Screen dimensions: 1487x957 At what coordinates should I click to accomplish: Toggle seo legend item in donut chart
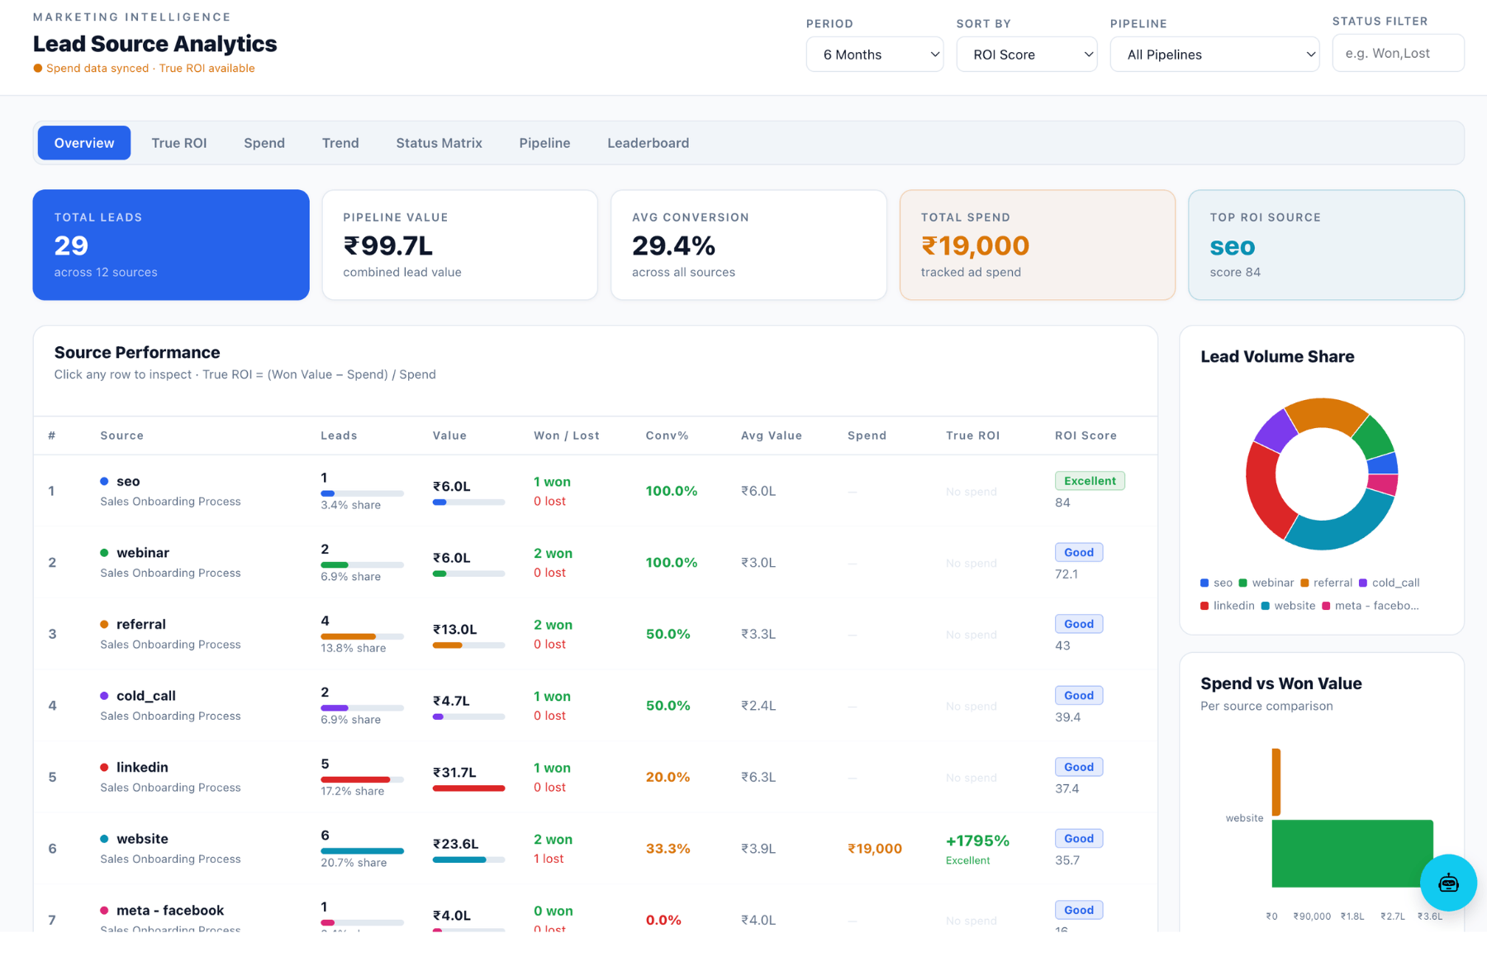(1216, 583)
